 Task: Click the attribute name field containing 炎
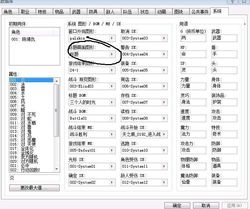[x=34, y=178]
